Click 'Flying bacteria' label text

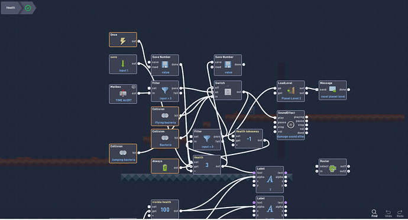pyautogui.click(x=165, y=123)
